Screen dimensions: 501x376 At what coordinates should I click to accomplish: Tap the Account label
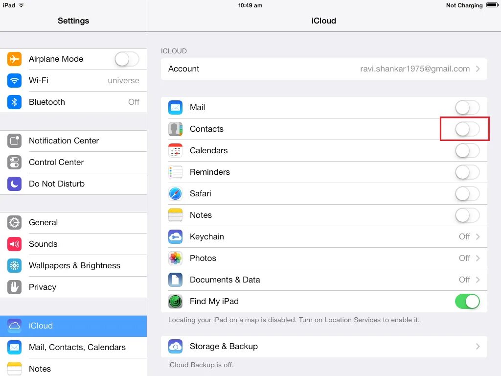coord(184,69)
